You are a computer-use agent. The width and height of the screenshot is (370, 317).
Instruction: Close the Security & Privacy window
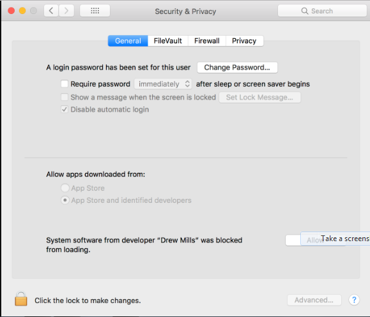point(12,11)
